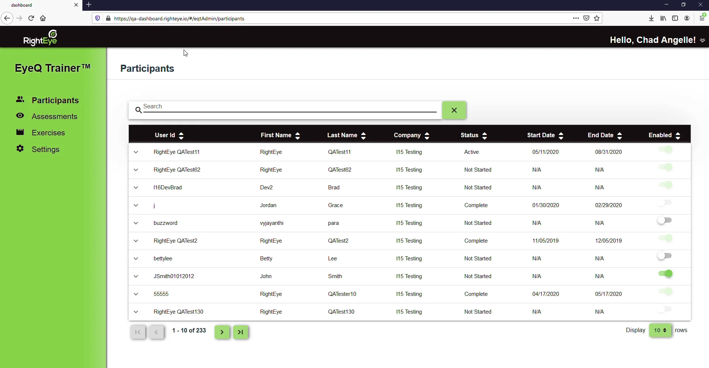This screenshot has width=709, height=368.
Task: Expand the RightEye QATest130 row
Action: (x=136, y=312)
